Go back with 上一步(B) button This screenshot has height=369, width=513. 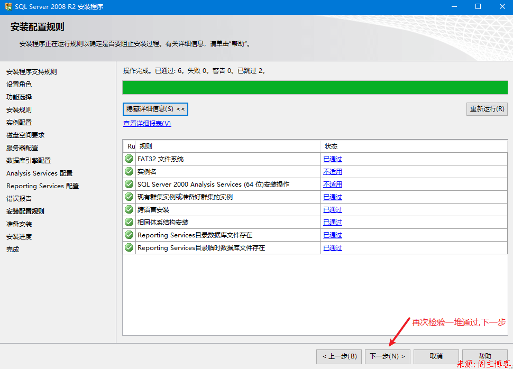pos(339,356)
